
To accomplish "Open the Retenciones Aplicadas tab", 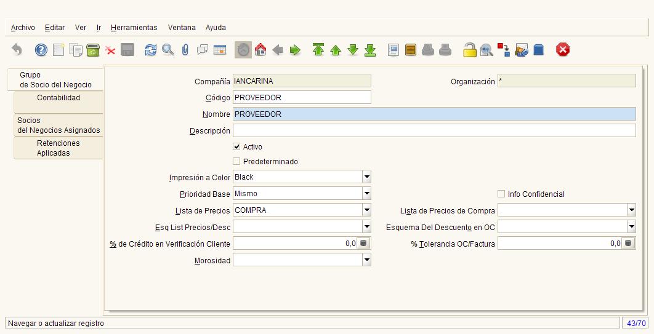I will 59,148.
